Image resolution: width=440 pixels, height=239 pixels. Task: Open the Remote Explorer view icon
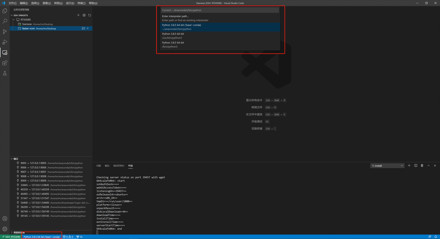pyautogui.click(x=5, y=53)
